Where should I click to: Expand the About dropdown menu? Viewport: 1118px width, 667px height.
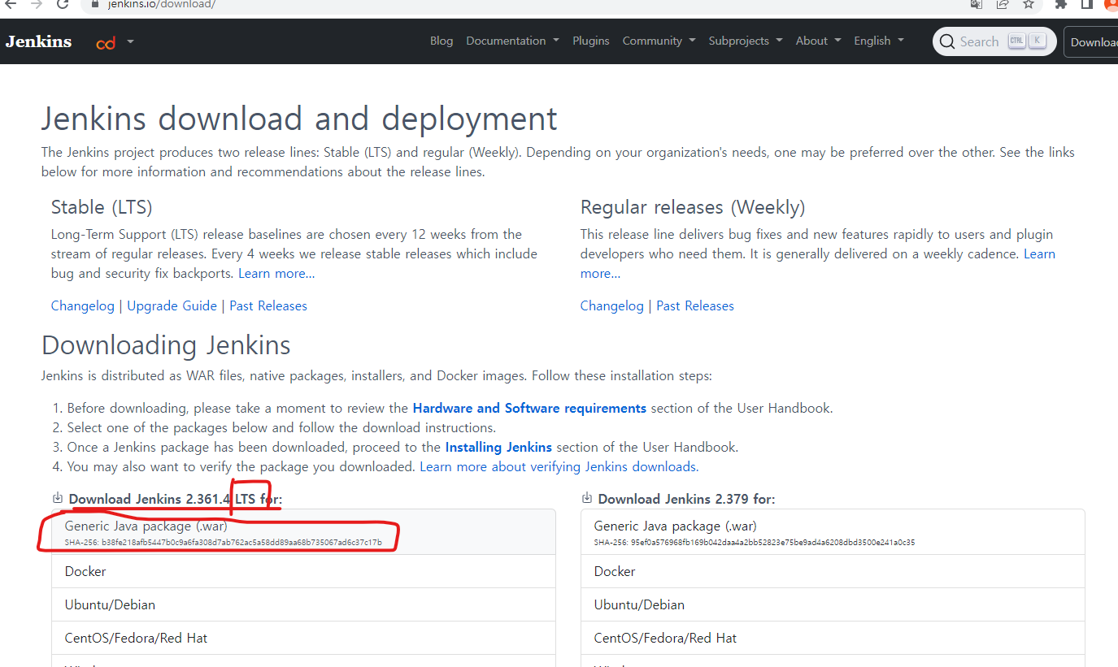[x=818, y=41]
